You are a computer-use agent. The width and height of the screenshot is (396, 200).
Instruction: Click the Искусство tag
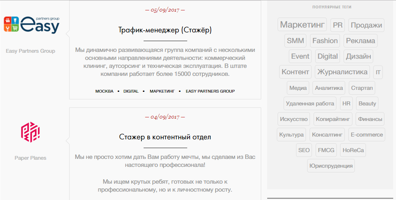pos(294,119)
